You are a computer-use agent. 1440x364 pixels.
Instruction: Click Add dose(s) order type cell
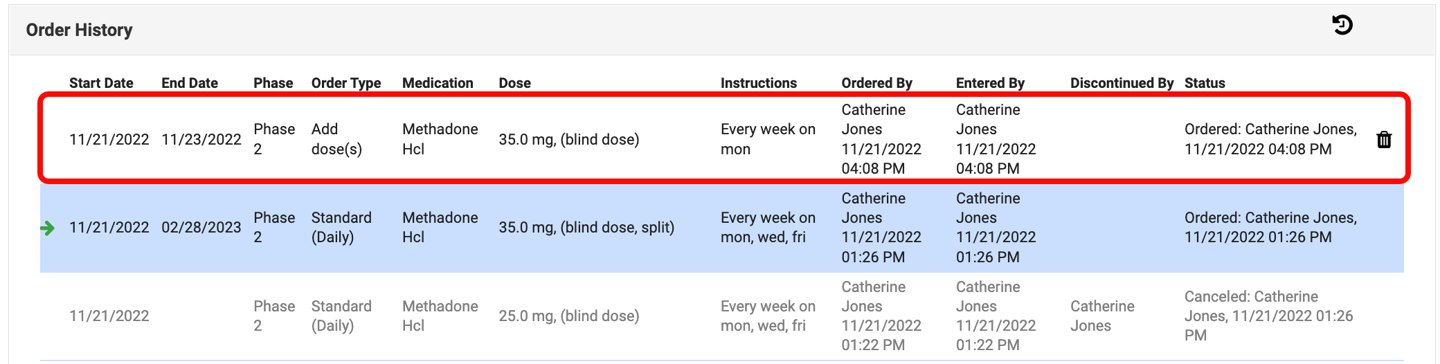[x=336, y=139]
